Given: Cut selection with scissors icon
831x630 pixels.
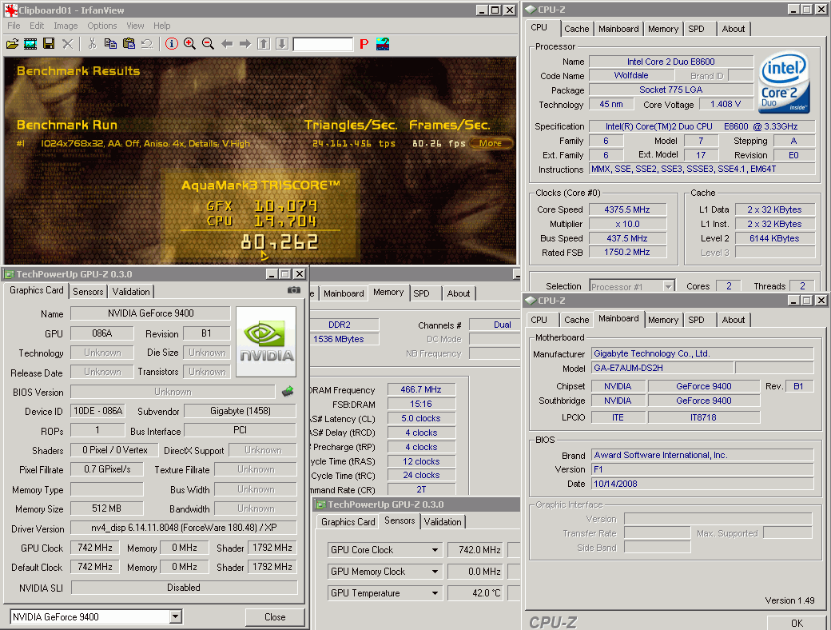Looking at the screenshot, I should coord(92,44).
